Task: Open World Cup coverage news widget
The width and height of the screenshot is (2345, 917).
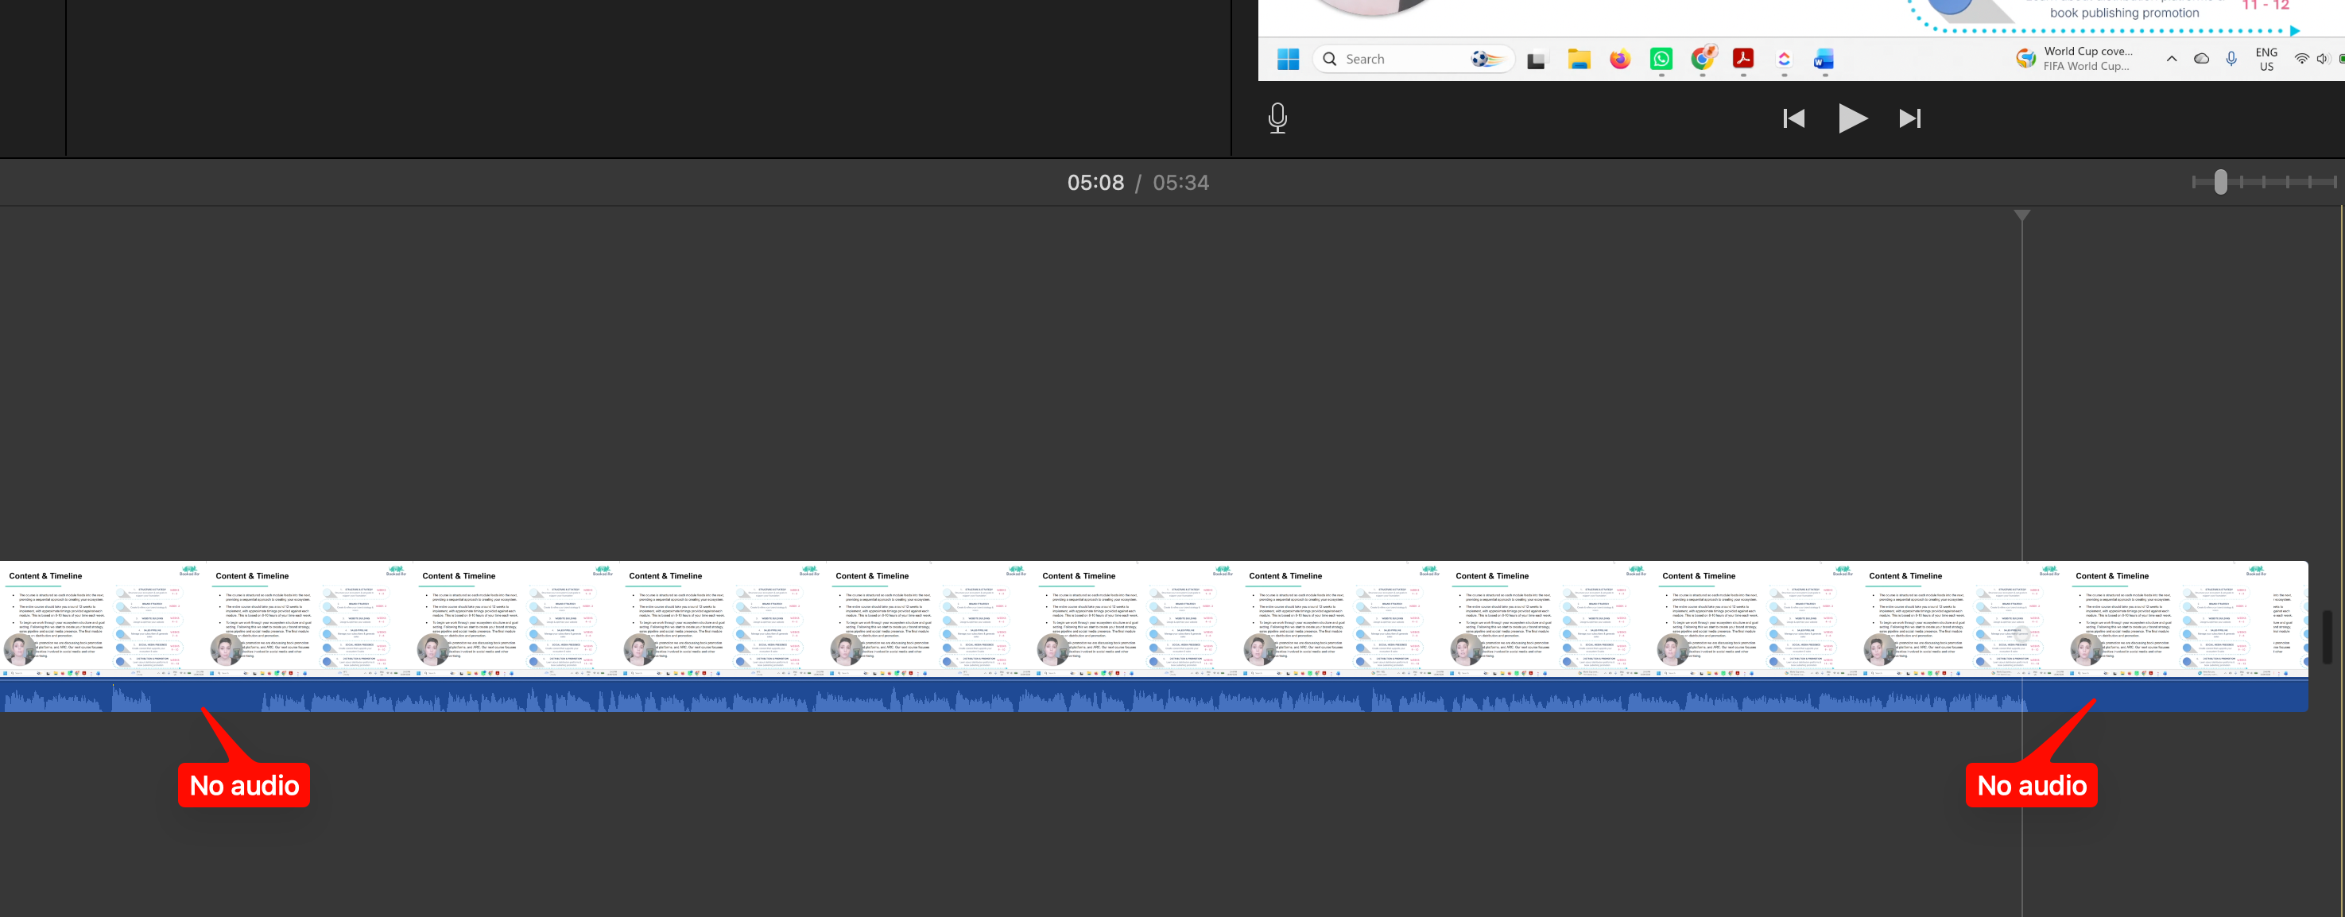Action: (x=2074, y=58)
